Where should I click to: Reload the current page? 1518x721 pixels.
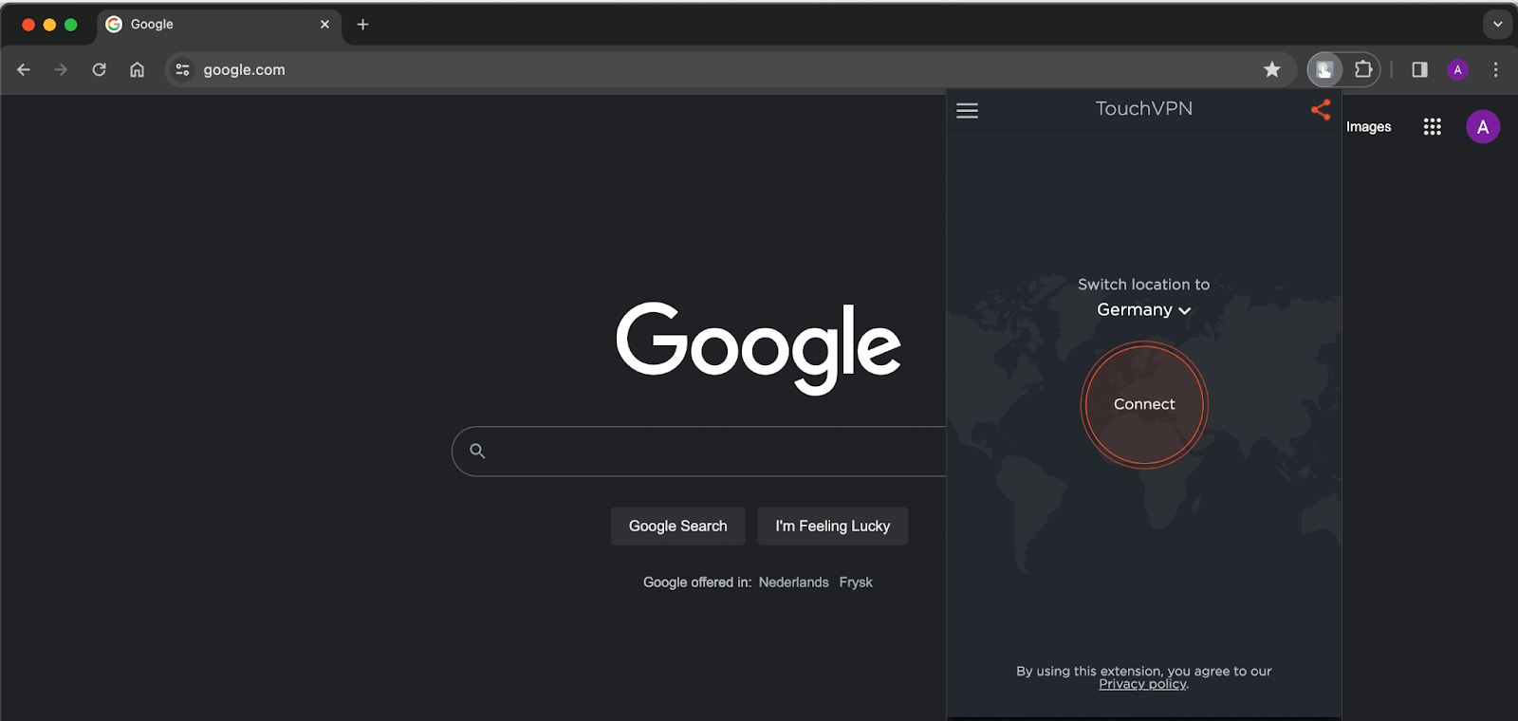(x=99, y=69)
